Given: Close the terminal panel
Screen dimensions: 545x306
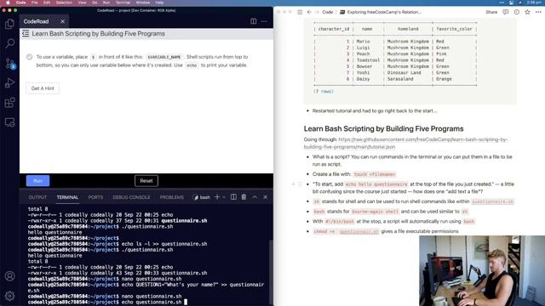Looking at the screenshot, I should pyautogui.click(x=265, y=197).
